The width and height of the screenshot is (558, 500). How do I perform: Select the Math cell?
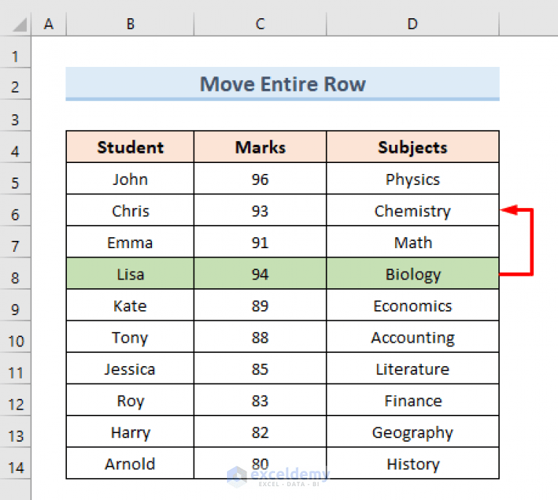[412, 242]
